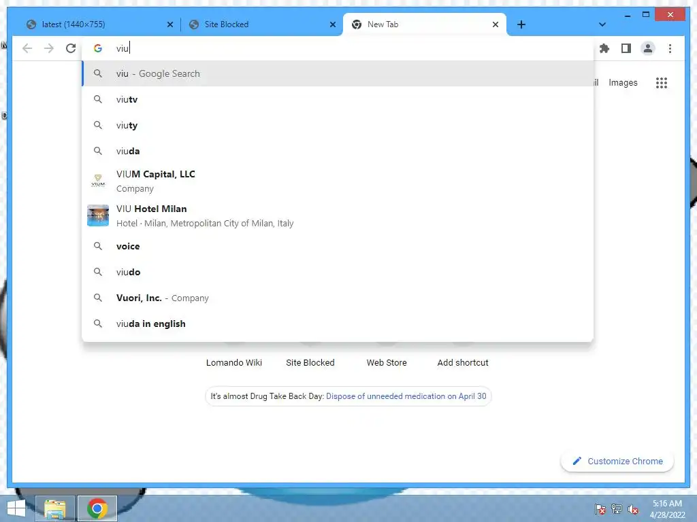This screenshot has height=522, width=697.
Task: Open the profile avatar menu
Action: [648, 48]
